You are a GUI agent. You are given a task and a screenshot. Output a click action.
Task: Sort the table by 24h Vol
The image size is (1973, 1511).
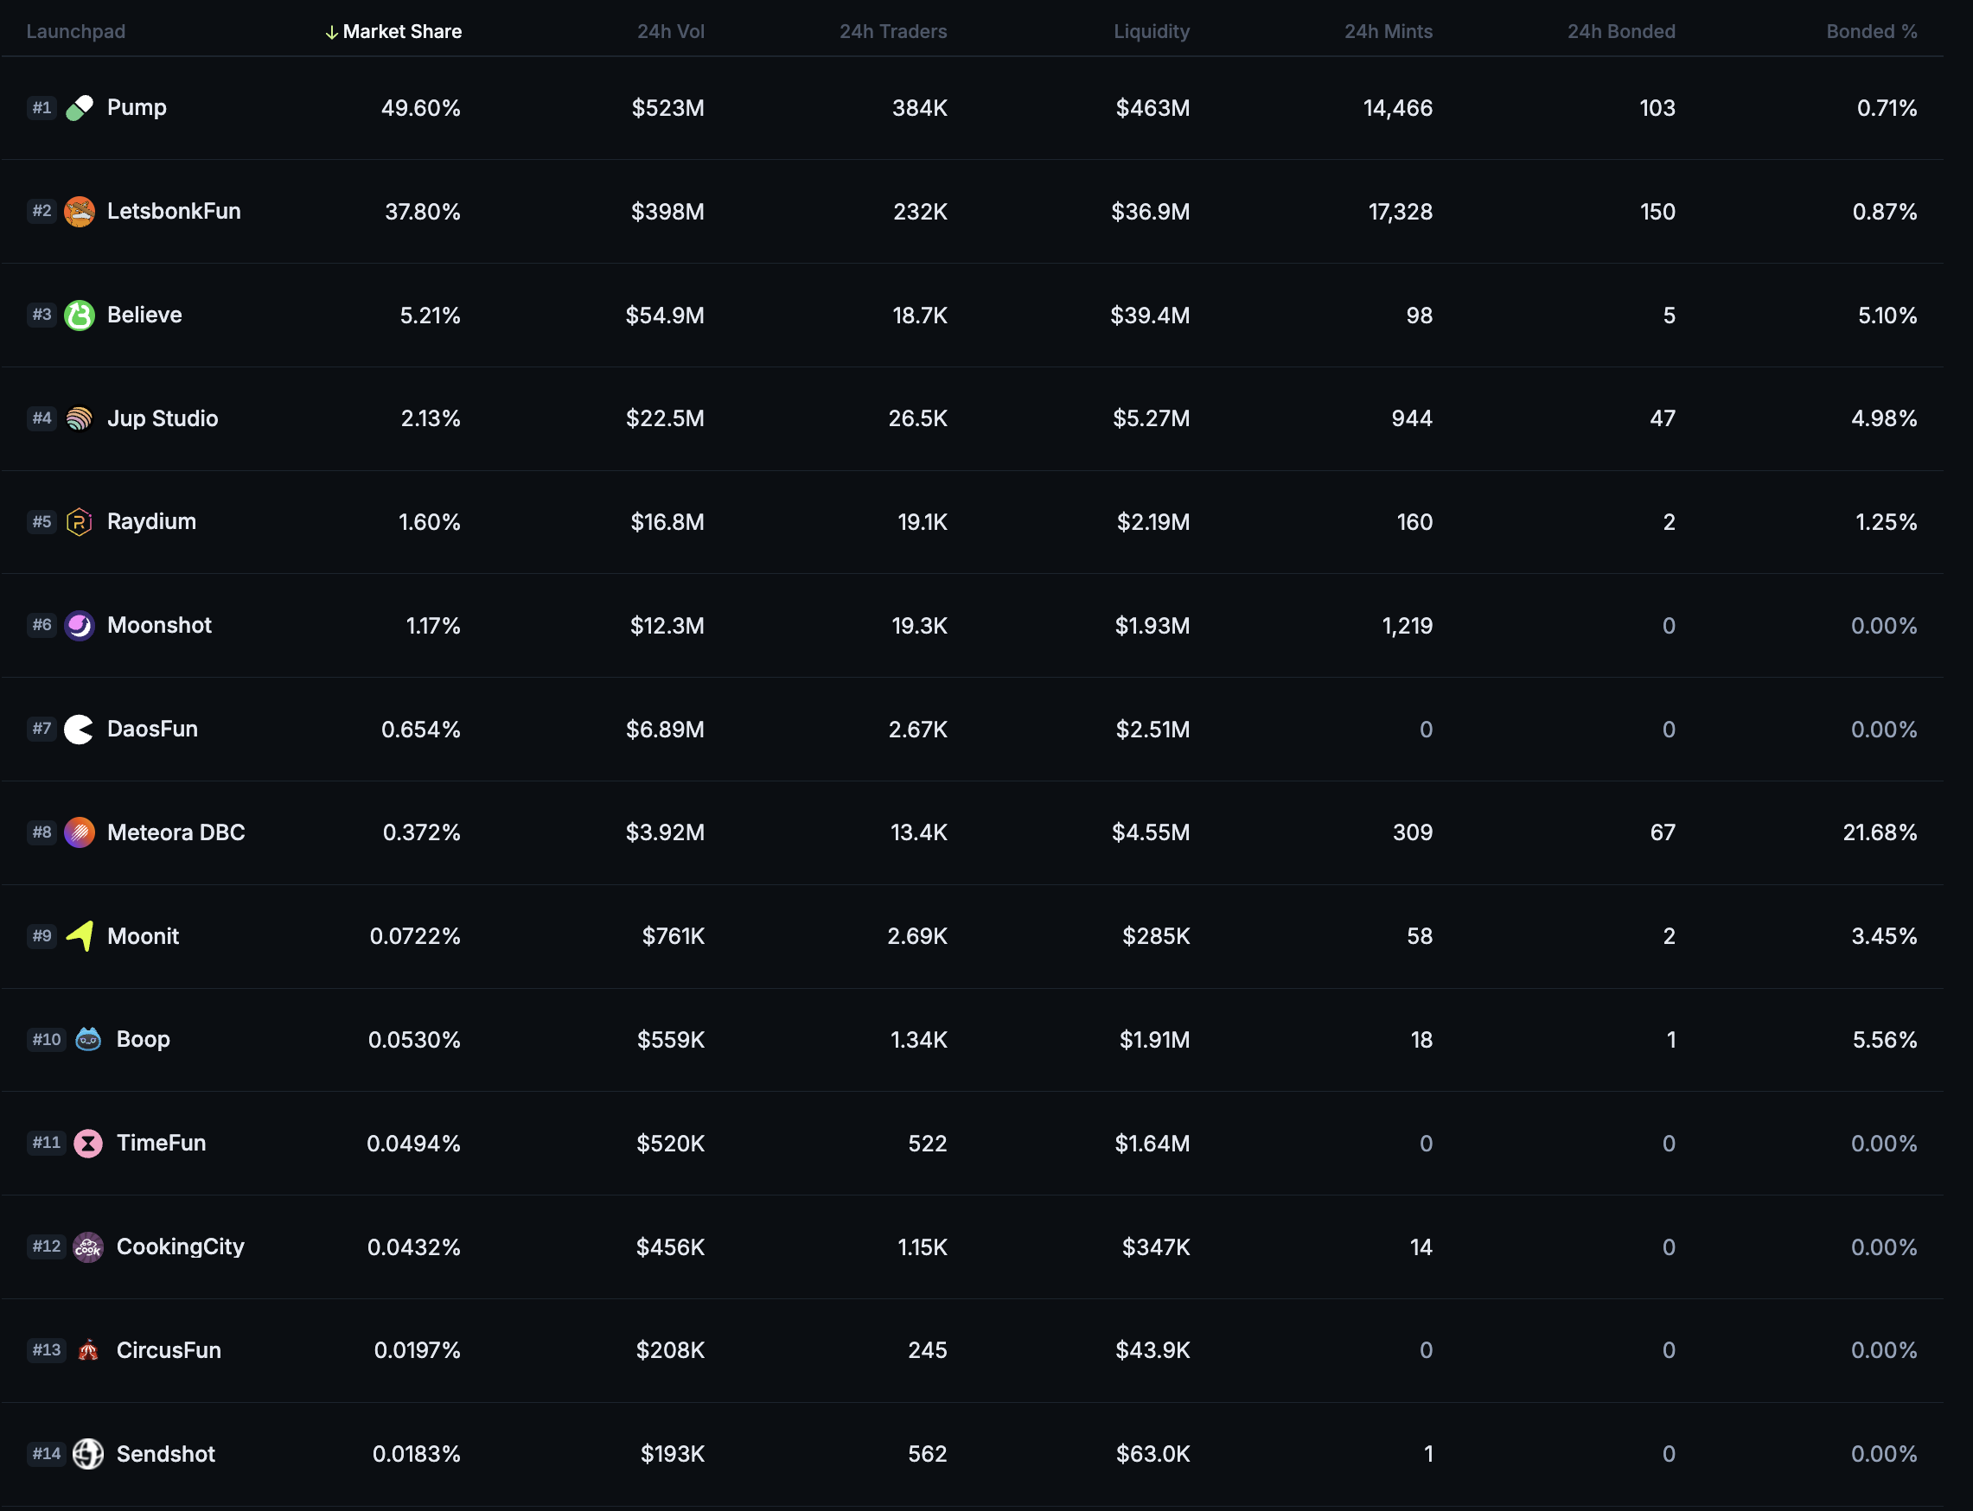click(x=670, y=31)
